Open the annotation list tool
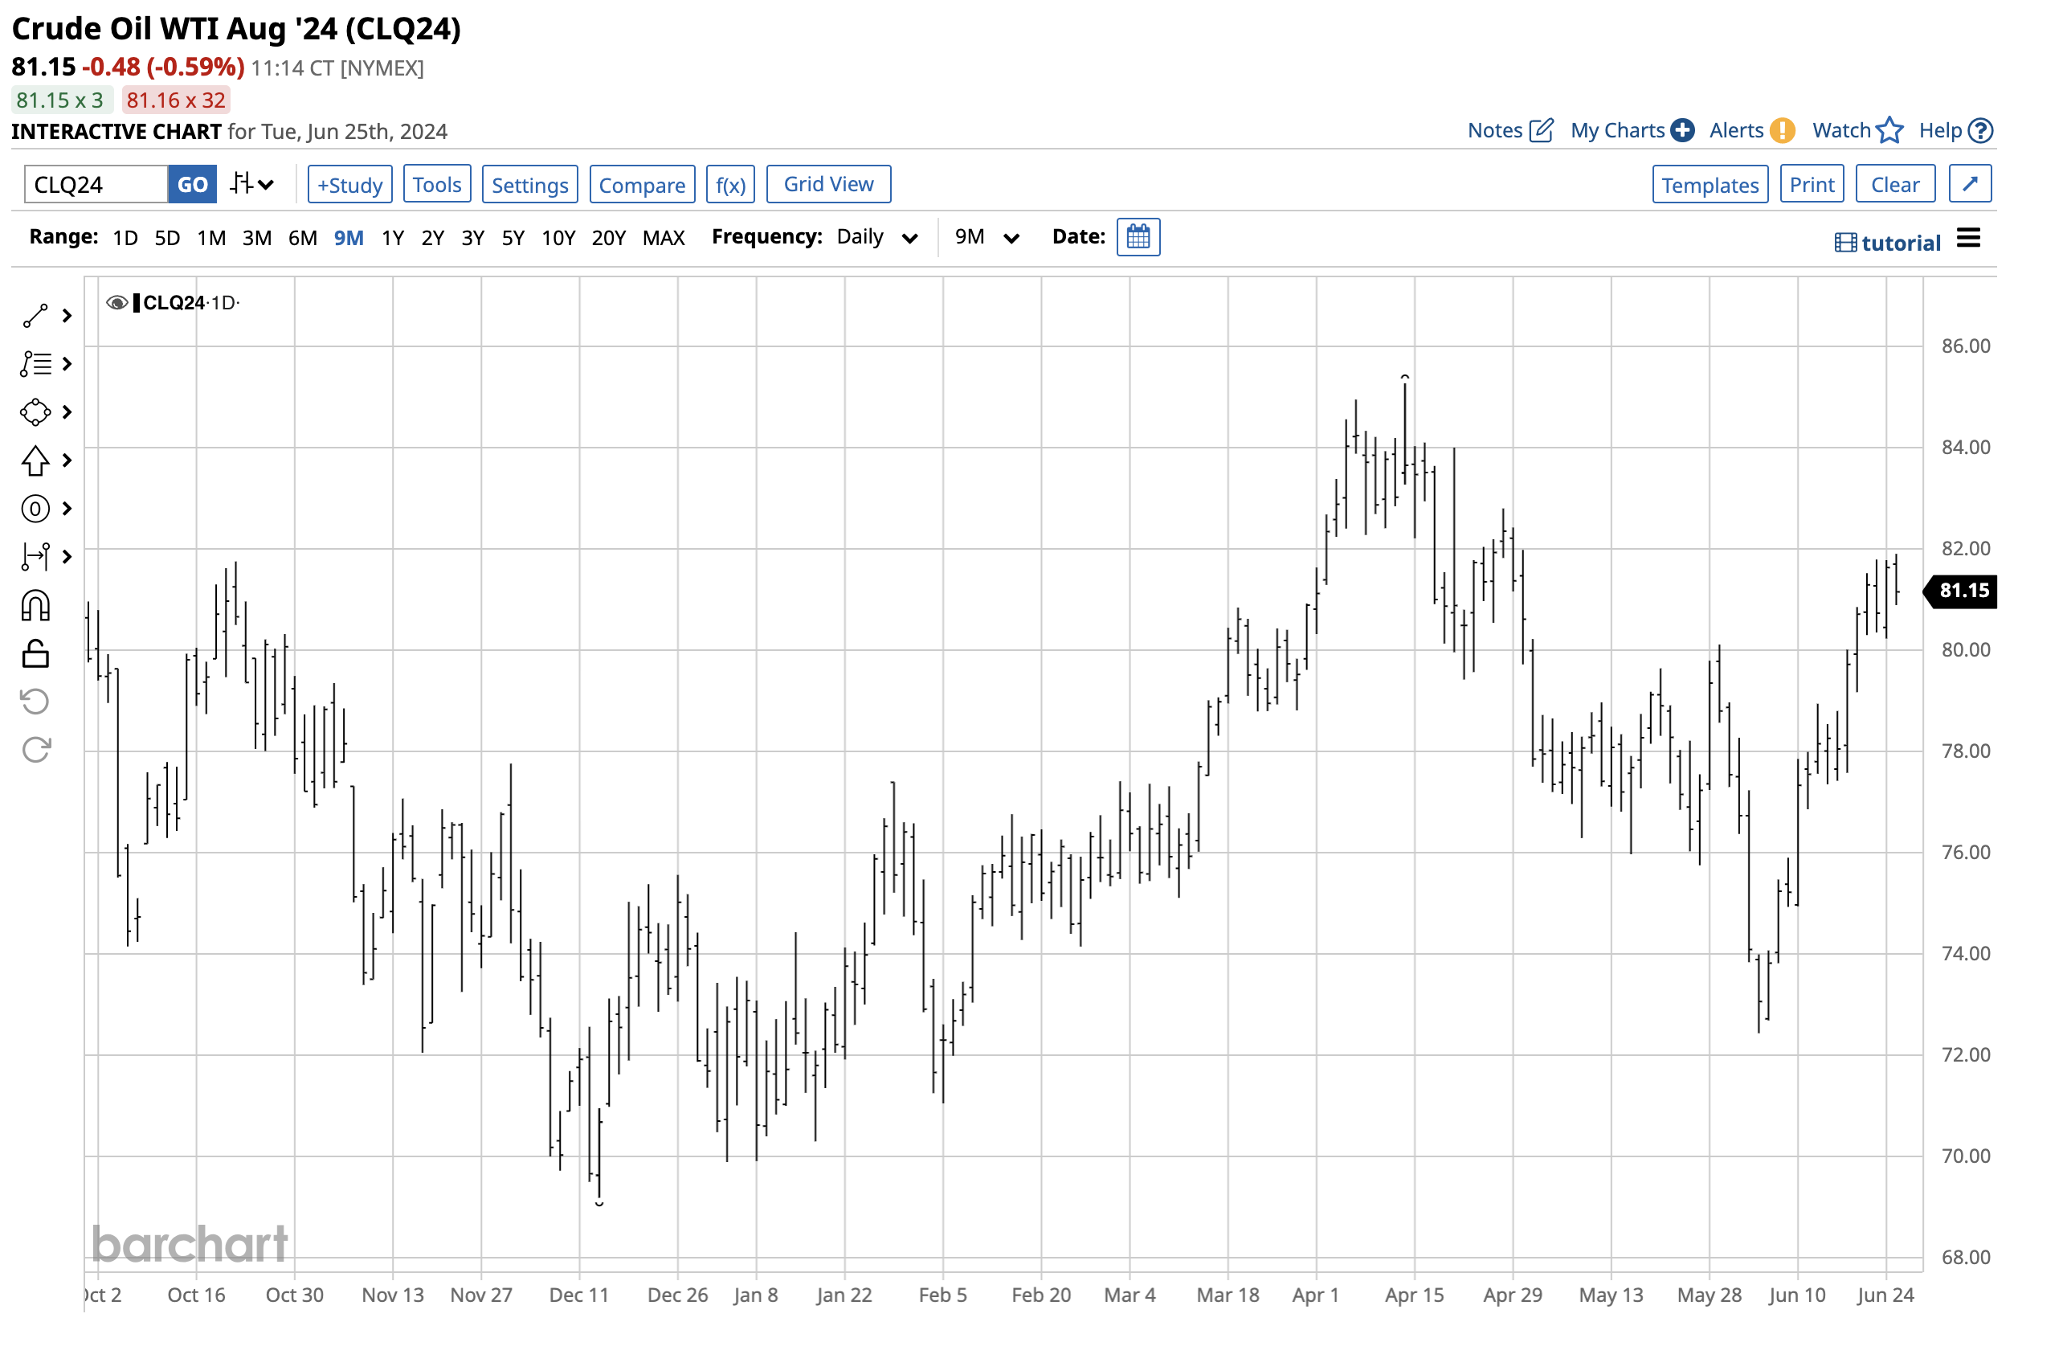2063x1371 pixels. (x=35, y=363)
